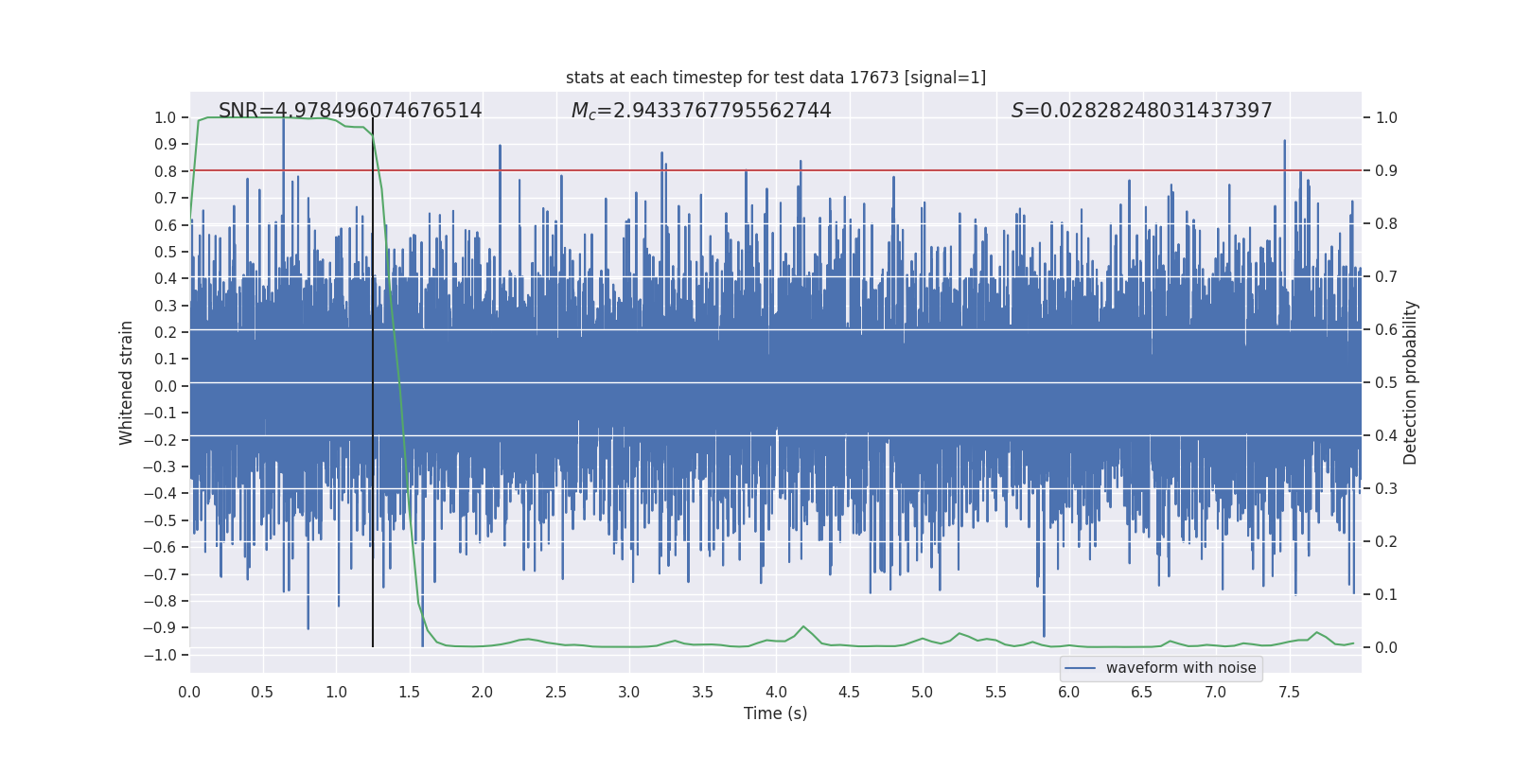Click the black vertical marker line
The image size is (1514, 757).
click(x=373, y=382)
